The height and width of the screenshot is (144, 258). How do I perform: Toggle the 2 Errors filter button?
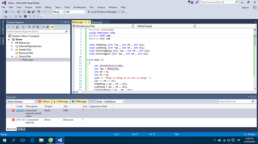tap(44, 102)
